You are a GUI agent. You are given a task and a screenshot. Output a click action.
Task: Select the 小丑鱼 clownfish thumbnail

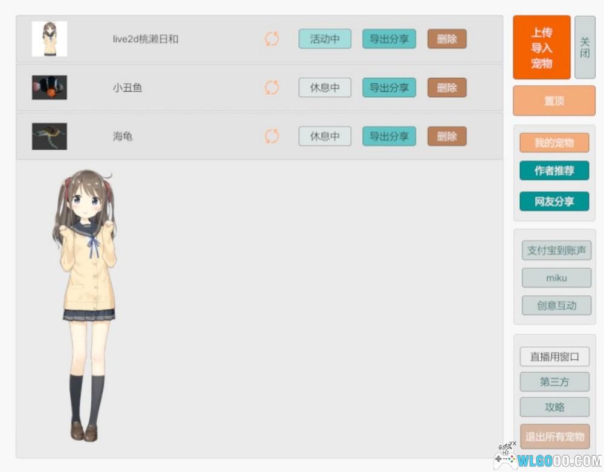coord(49,87)
